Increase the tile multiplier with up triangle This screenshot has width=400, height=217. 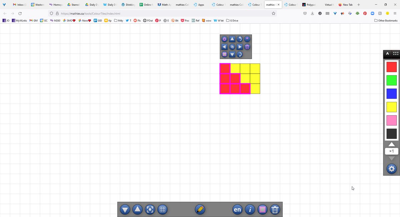pyautogui.click(x=392, y=144)
